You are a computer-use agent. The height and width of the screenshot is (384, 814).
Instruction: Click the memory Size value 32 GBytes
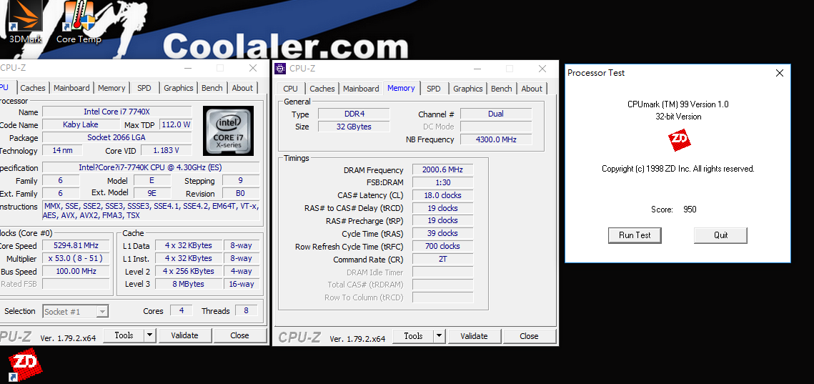pos(354,127)
